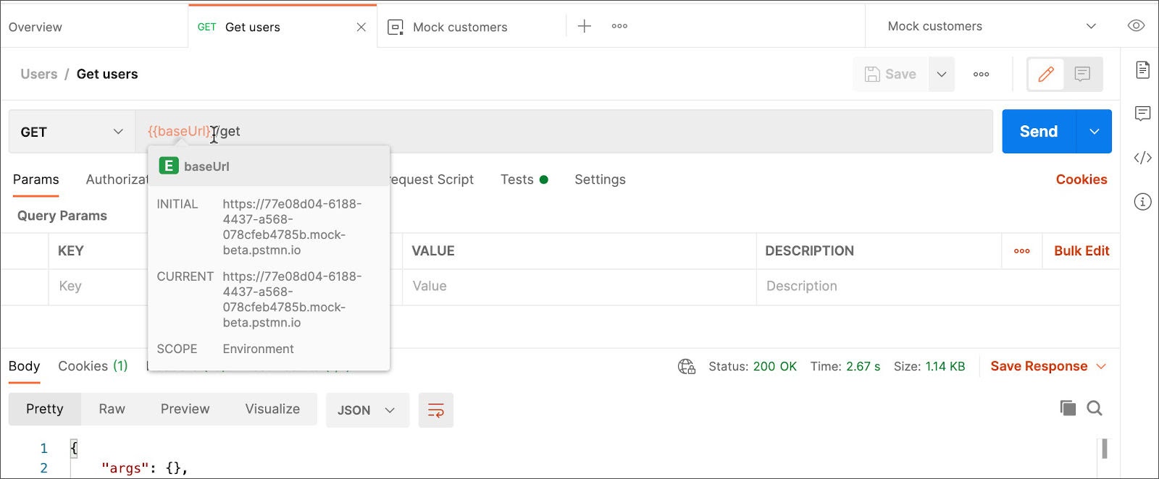
Task: Click the environment quick look eye icon
Action: click(x=1136, y=26)
